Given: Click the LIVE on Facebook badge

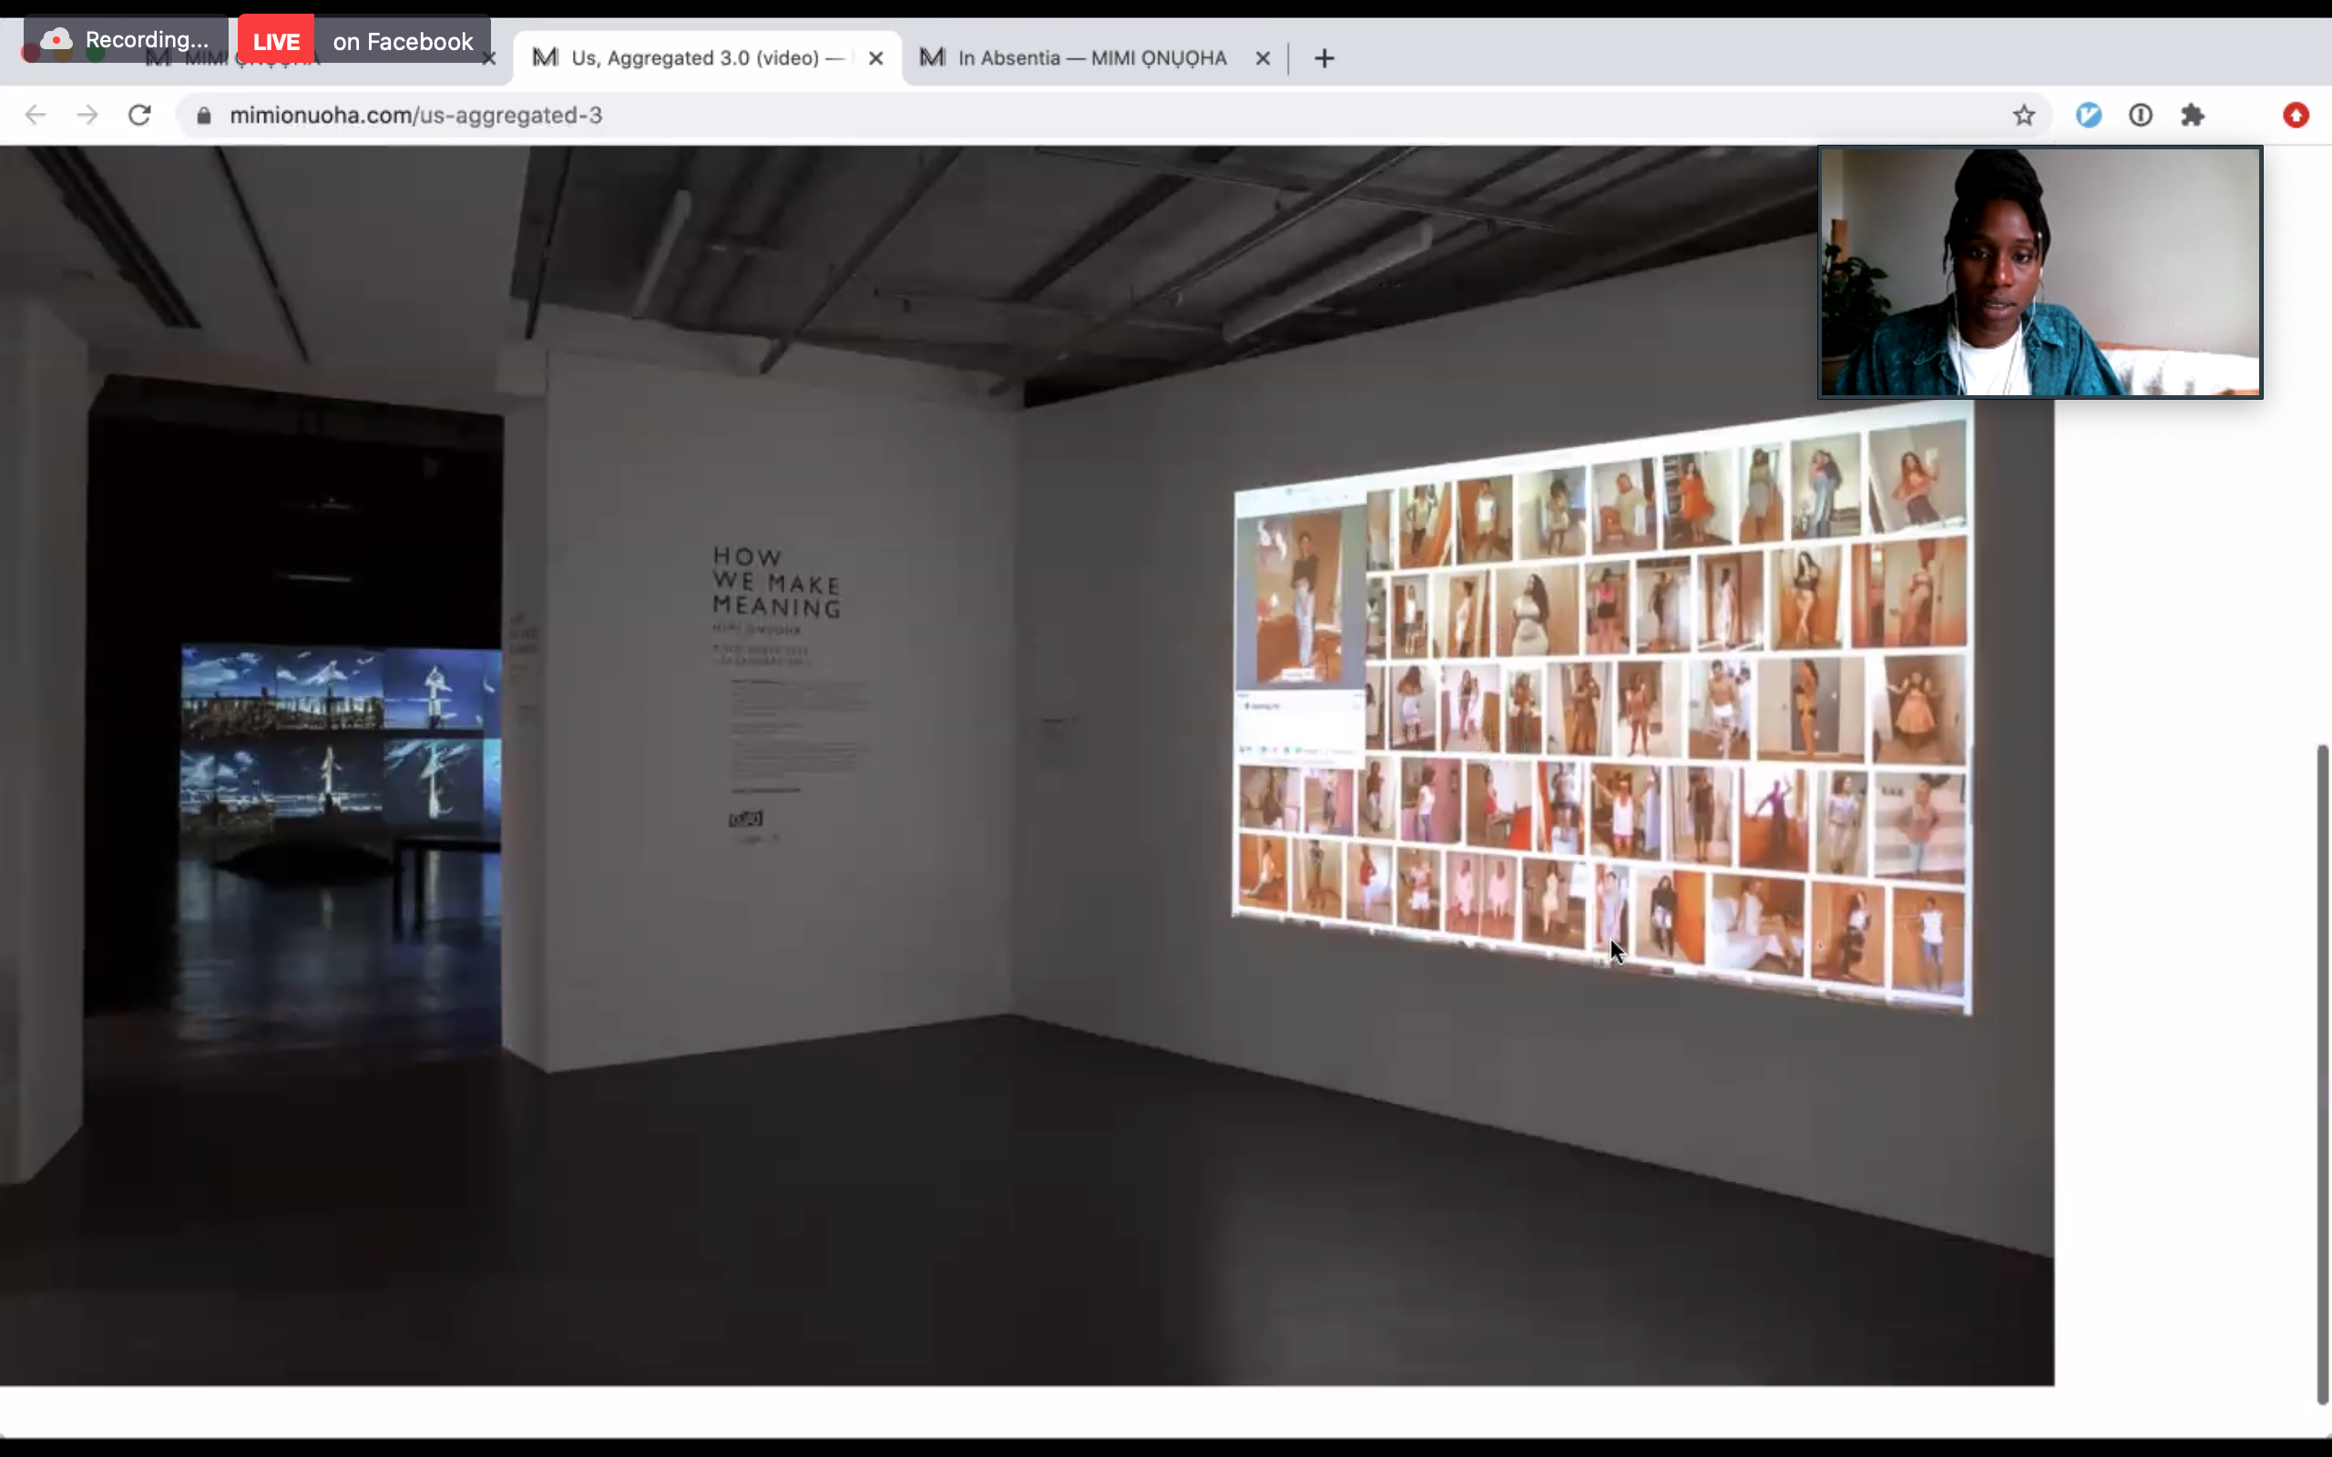Looking at the screenshot, I should [364, 42].
